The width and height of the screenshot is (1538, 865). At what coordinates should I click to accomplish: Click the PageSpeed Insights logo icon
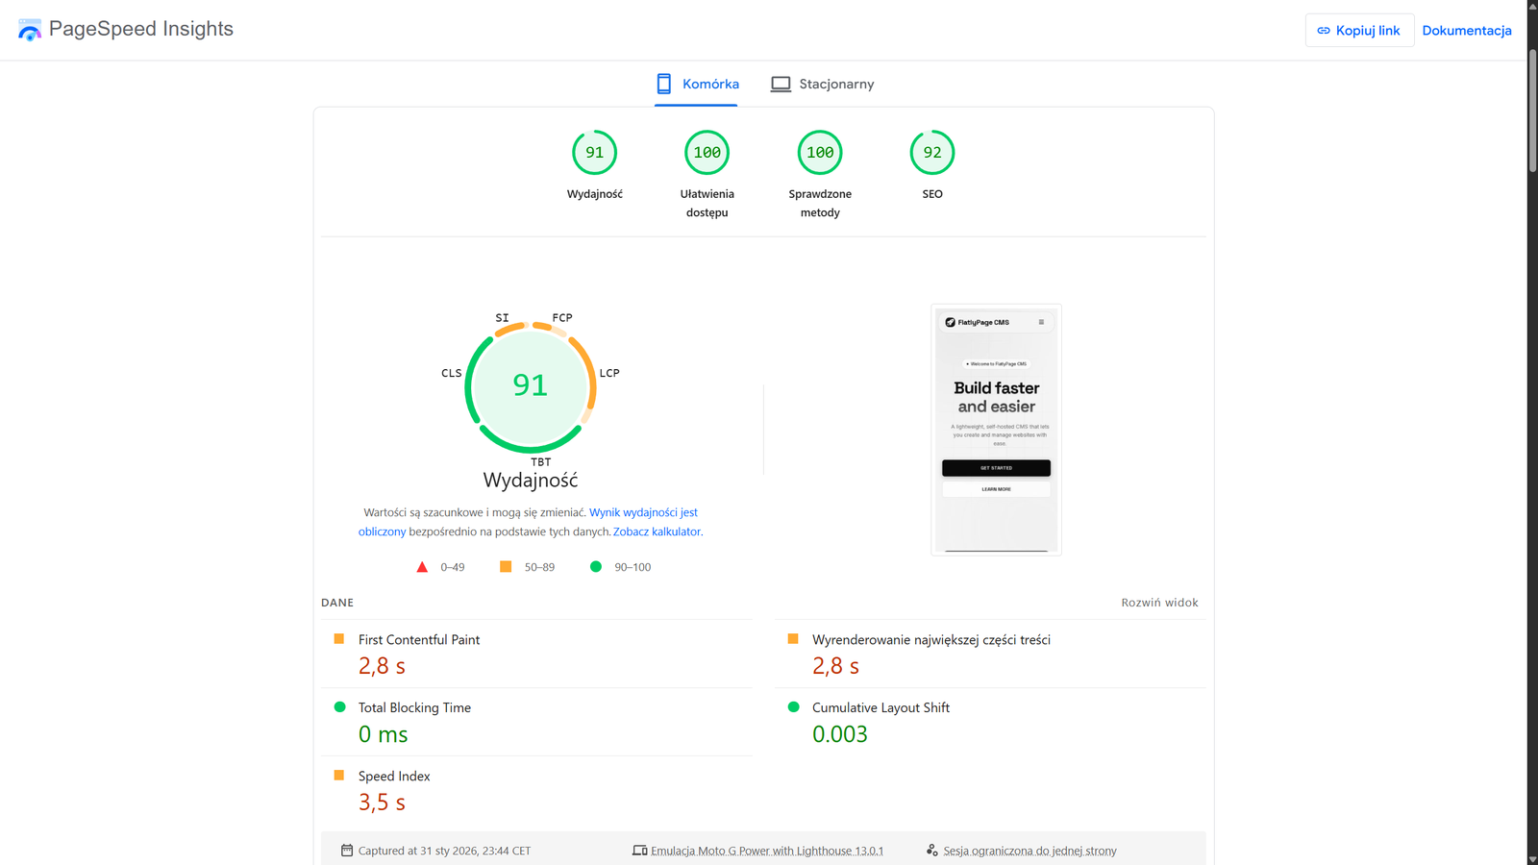point(30,30)
